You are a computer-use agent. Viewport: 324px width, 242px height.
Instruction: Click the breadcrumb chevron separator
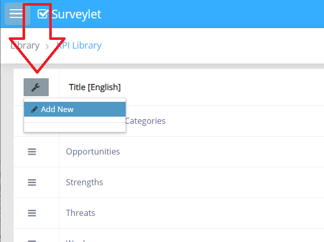pyautogui.click(x=47, y=46)
